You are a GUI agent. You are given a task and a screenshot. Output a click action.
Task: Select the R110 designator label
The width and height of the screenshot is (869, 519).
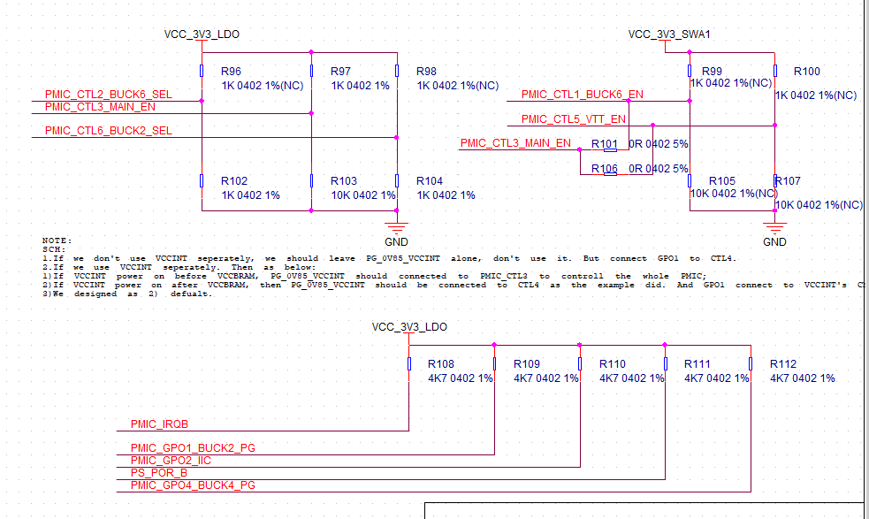coord(613,364)
